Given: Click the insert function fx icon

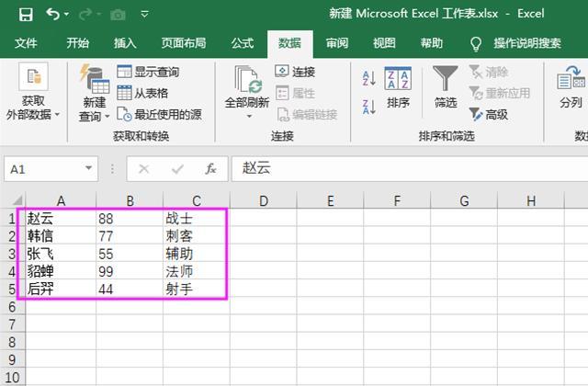Looking at the screenshot, I should pos(210,169).
